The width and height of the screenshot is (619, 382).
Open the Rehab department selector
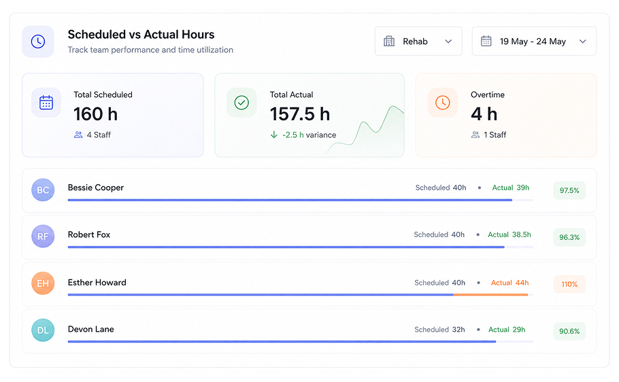click(x=418, y=41)
